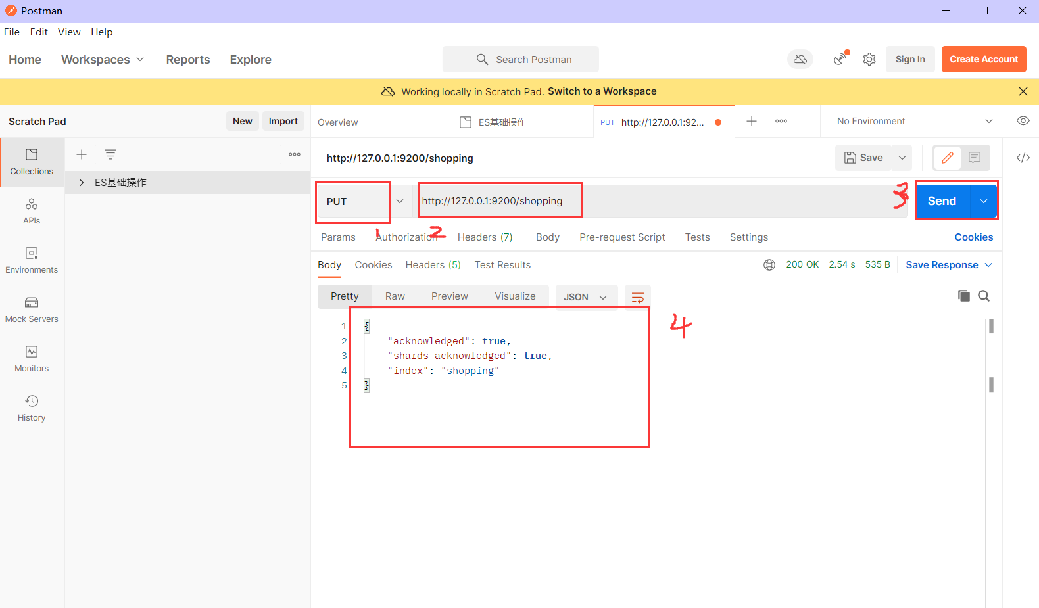Open the Collections sidebar panel
The width and height of the screenshot is (1039, 608).
(32, 162)
